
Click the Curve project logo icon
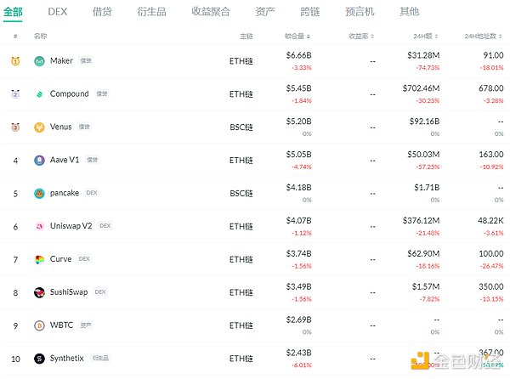tap(40, 259)
